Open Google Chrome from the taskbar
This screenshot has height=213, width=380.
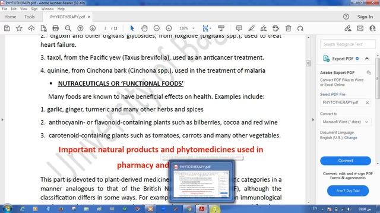189,209
